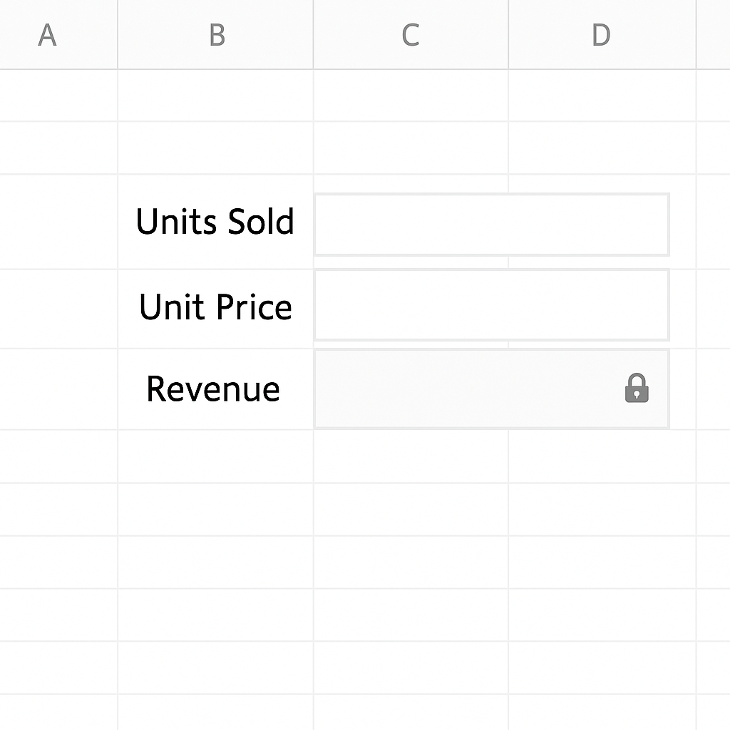Select first empty cell under column B header
The image size is (730, 730).
[215, 96]
